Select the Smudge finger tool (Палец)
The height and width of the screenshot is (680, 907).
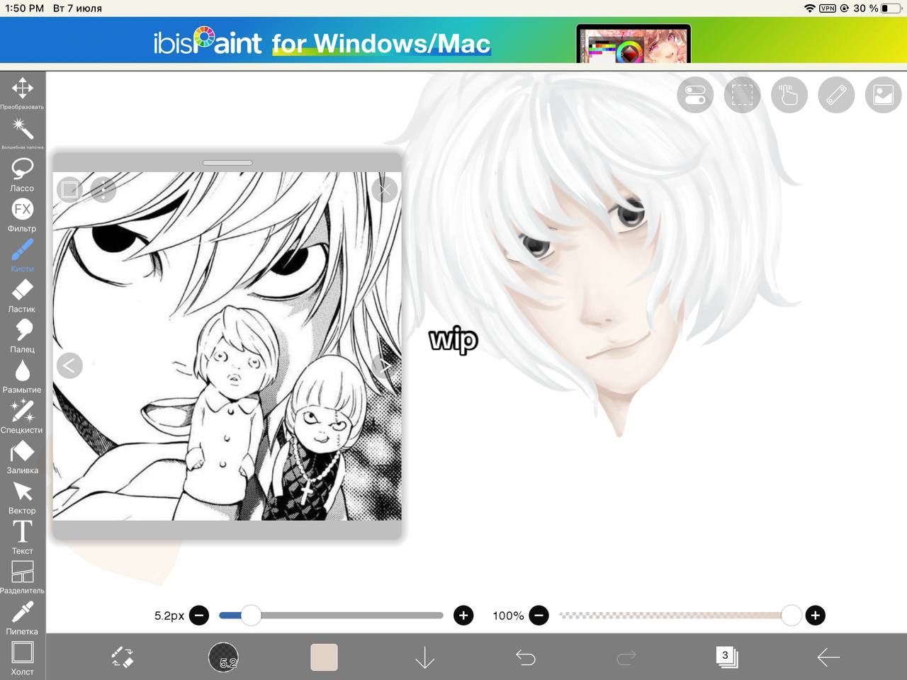point(22,336)
